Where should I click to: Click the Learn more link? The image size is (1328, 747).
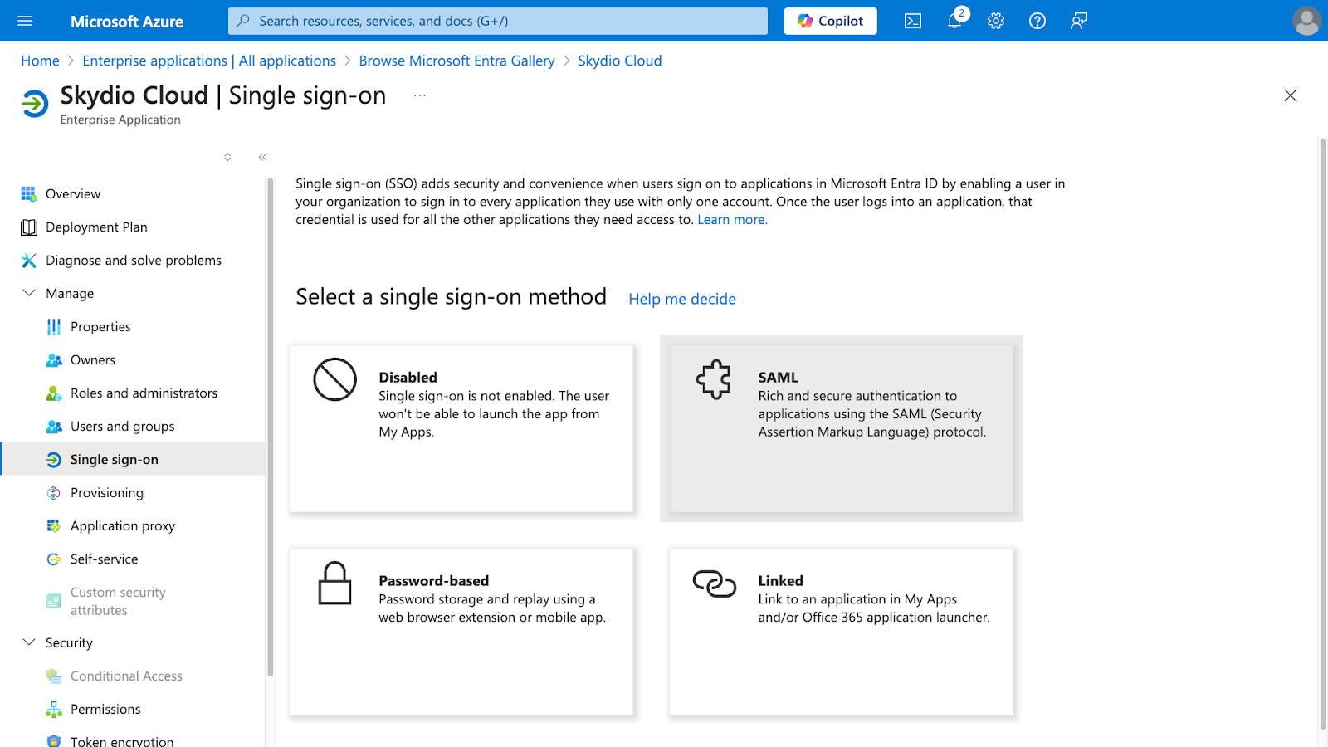(x=732, y=220)
